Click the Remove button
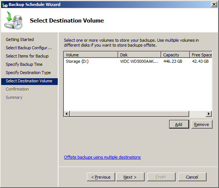This screenshot has height=188, width=219. tap(202, 124)
